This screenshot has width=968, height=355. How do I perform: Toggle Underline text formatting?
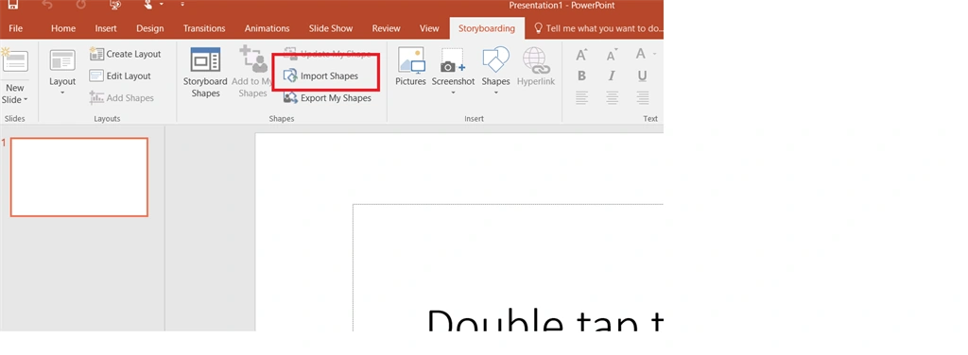(642, 76)
